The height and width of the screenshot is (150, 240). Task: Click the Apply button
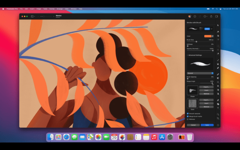[207, 125]
